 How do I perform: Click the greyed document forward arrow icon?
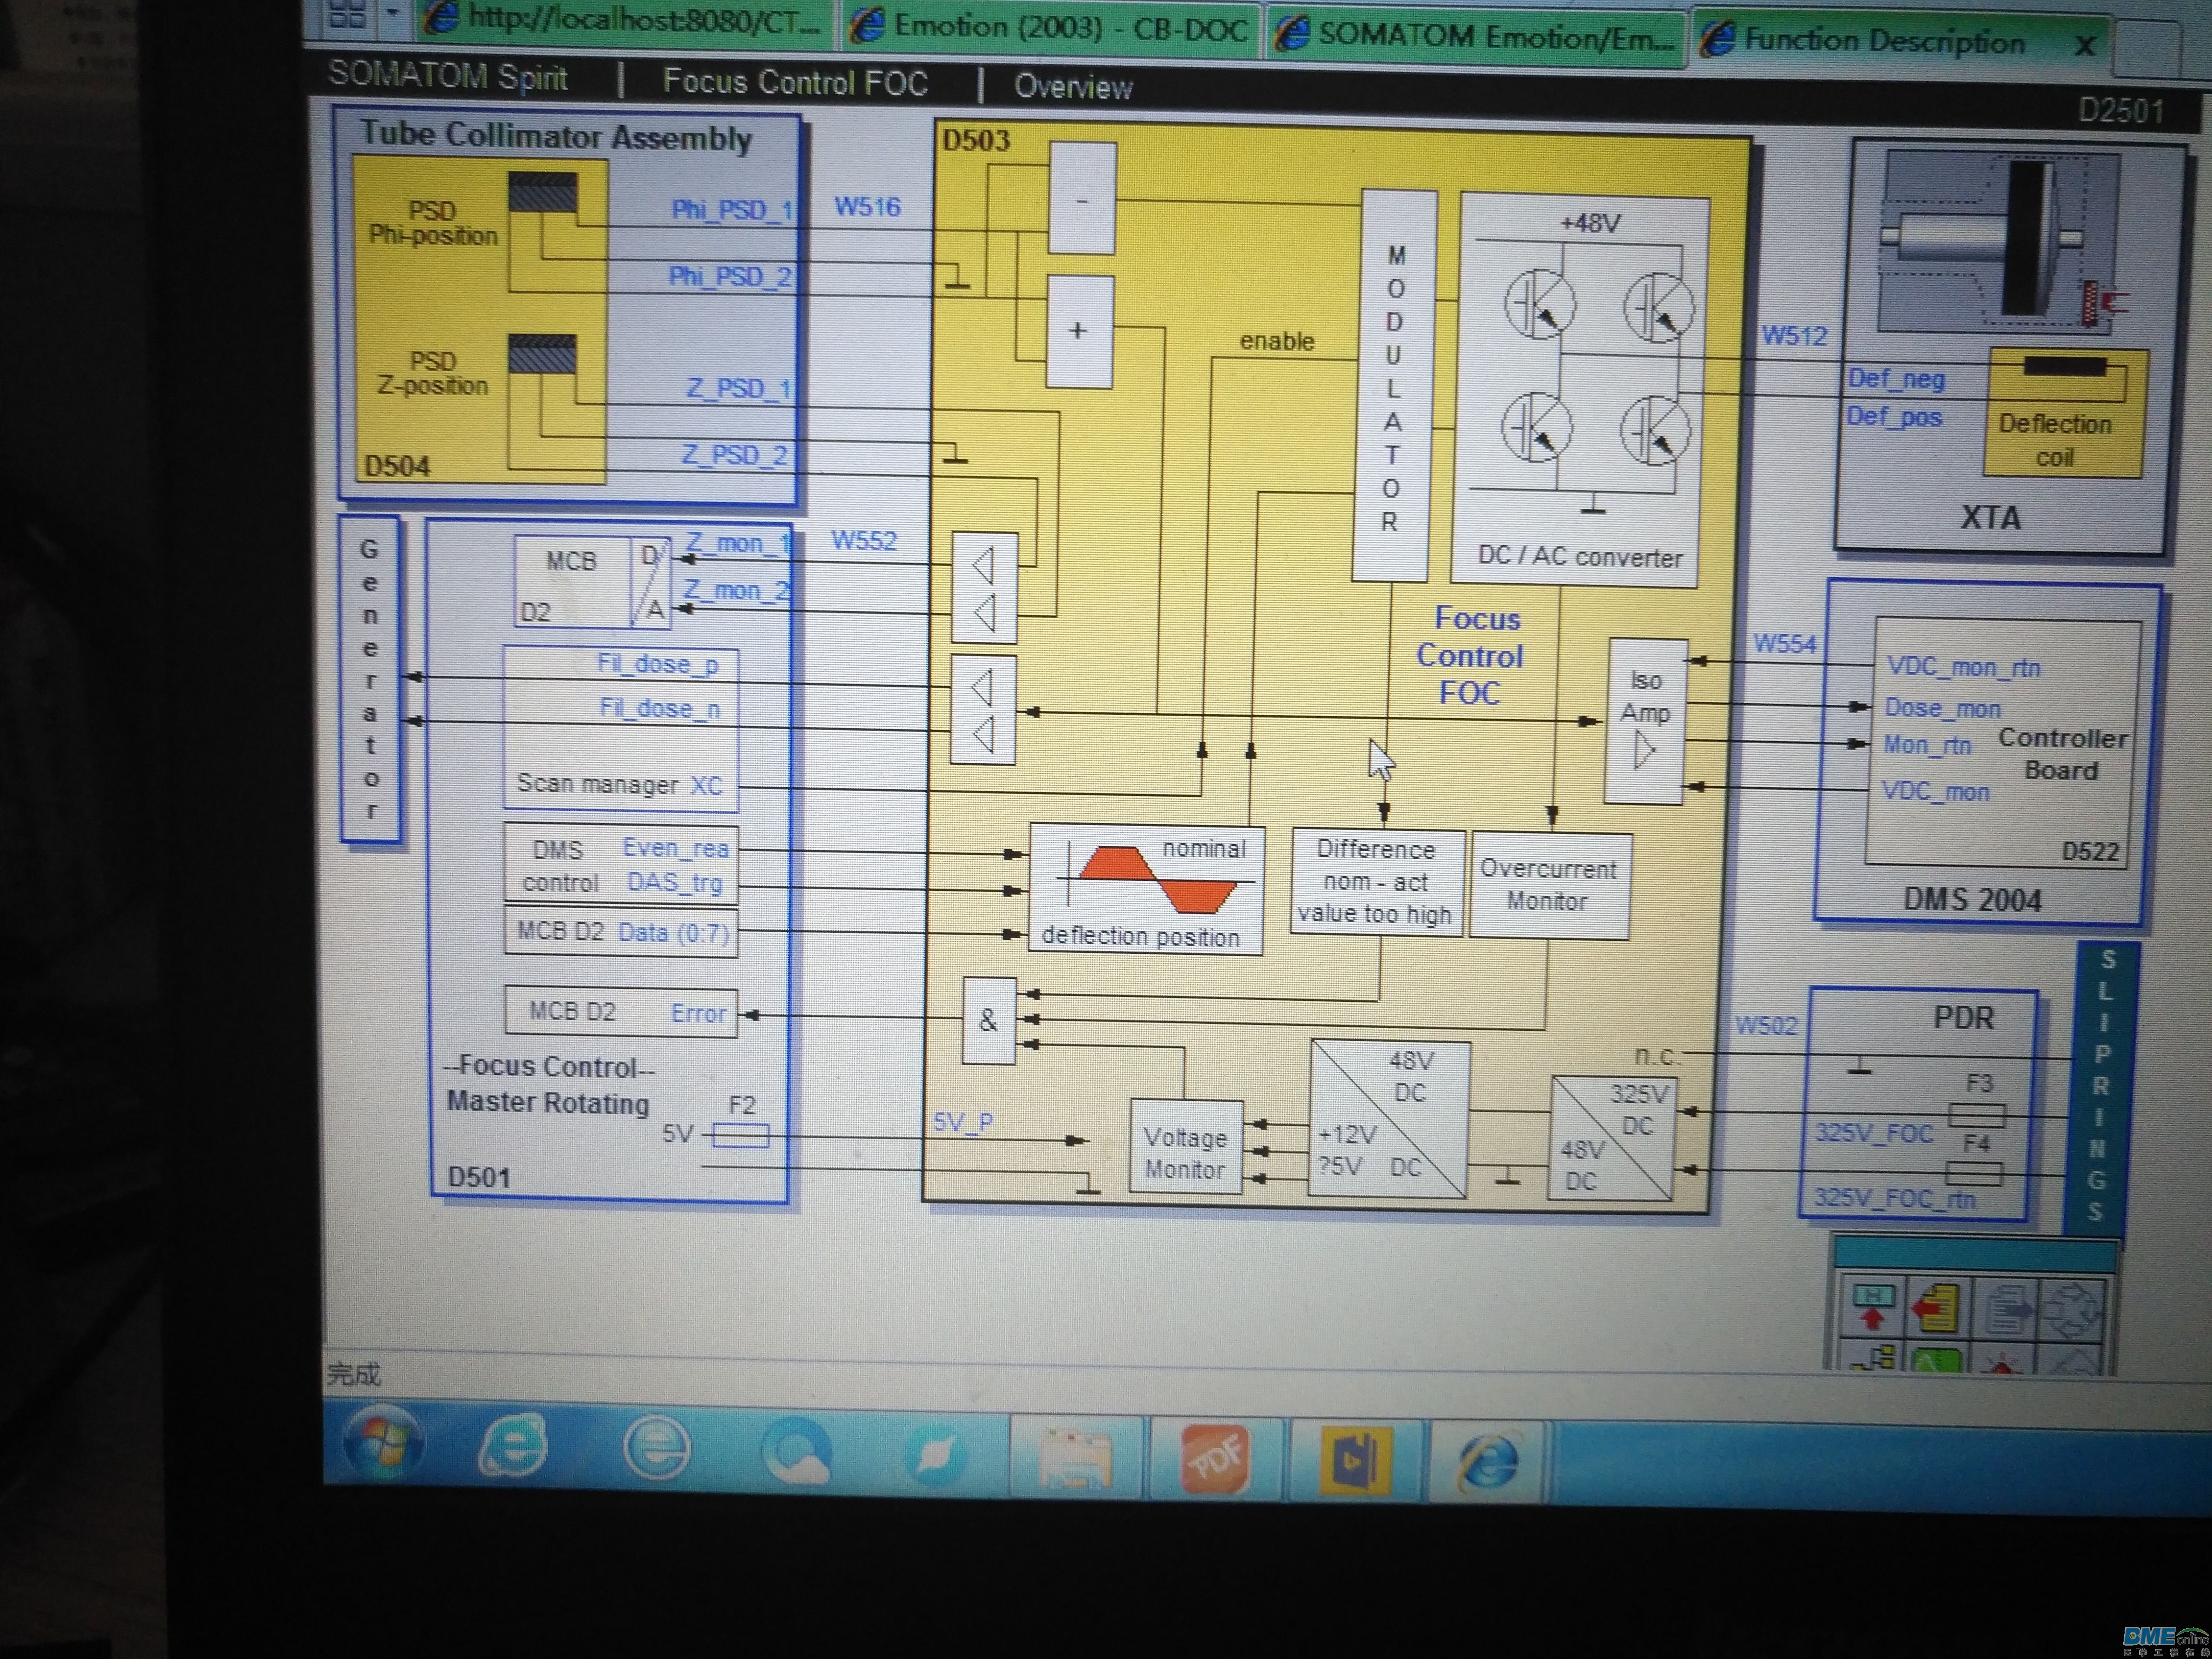click(2005, 1310)
